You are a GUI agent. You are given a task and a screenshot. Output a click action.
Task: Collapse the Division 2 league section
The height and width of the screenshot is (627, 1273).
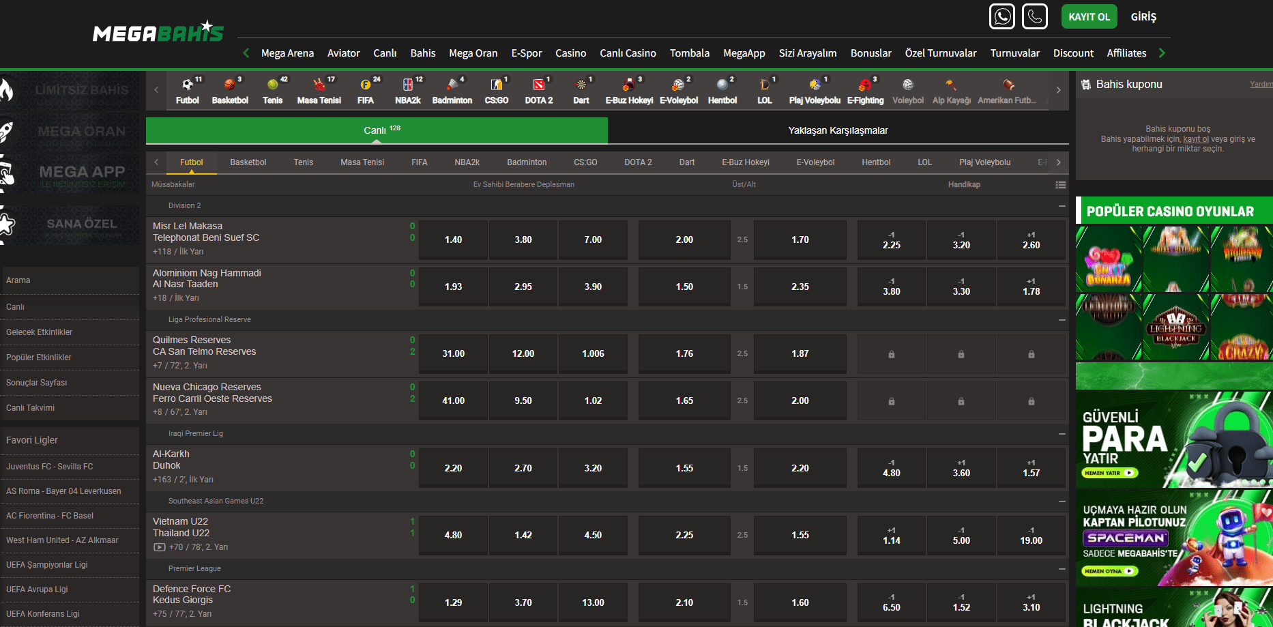pyautogui.click(x=1062, y=205)
